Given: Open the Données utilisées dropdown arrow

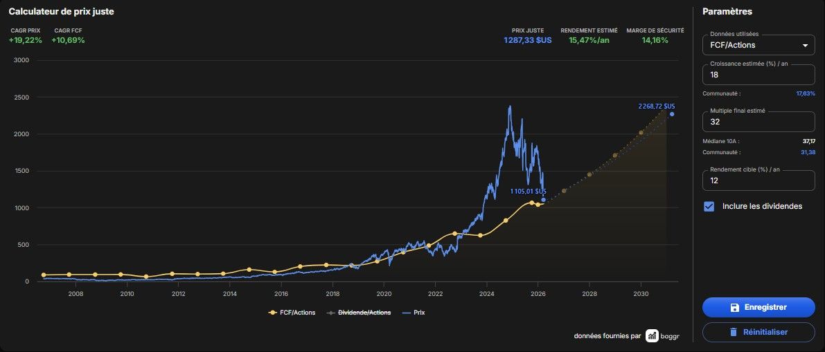Looking at the screenshot, I should tap(804, 45).
